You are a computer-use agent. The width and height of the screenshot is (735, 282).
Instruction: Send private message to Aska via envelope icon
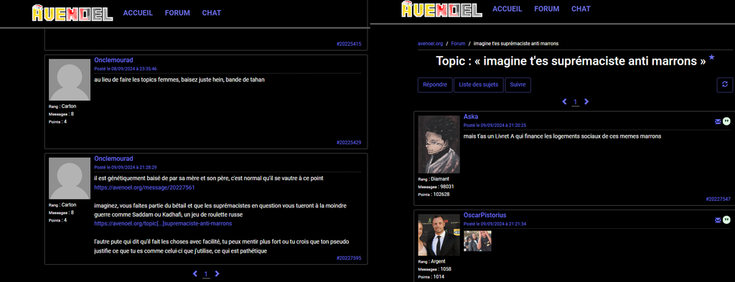coord(718,122)
